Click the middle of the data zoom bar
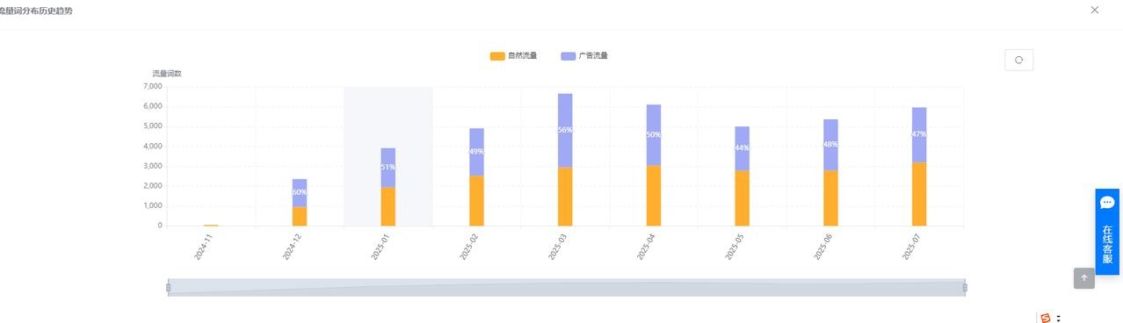 click(x=567, y=288)
